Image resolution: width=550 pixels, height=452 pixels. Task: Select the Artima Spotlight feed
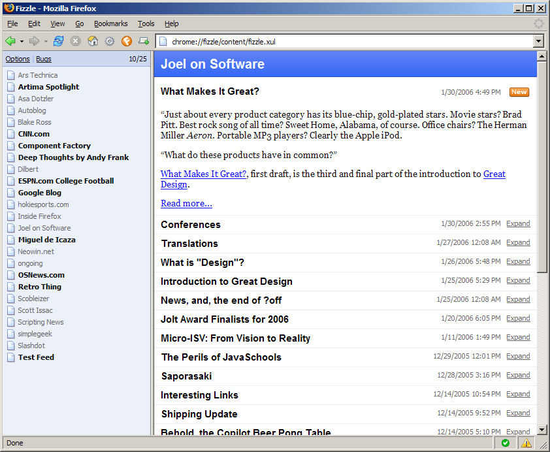(48, 87)
